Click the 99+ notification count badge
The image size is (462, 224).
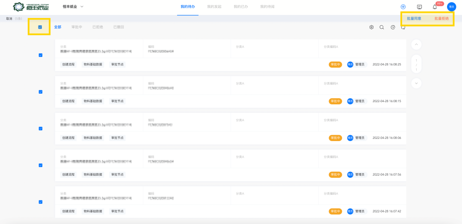tap(440, 4)
